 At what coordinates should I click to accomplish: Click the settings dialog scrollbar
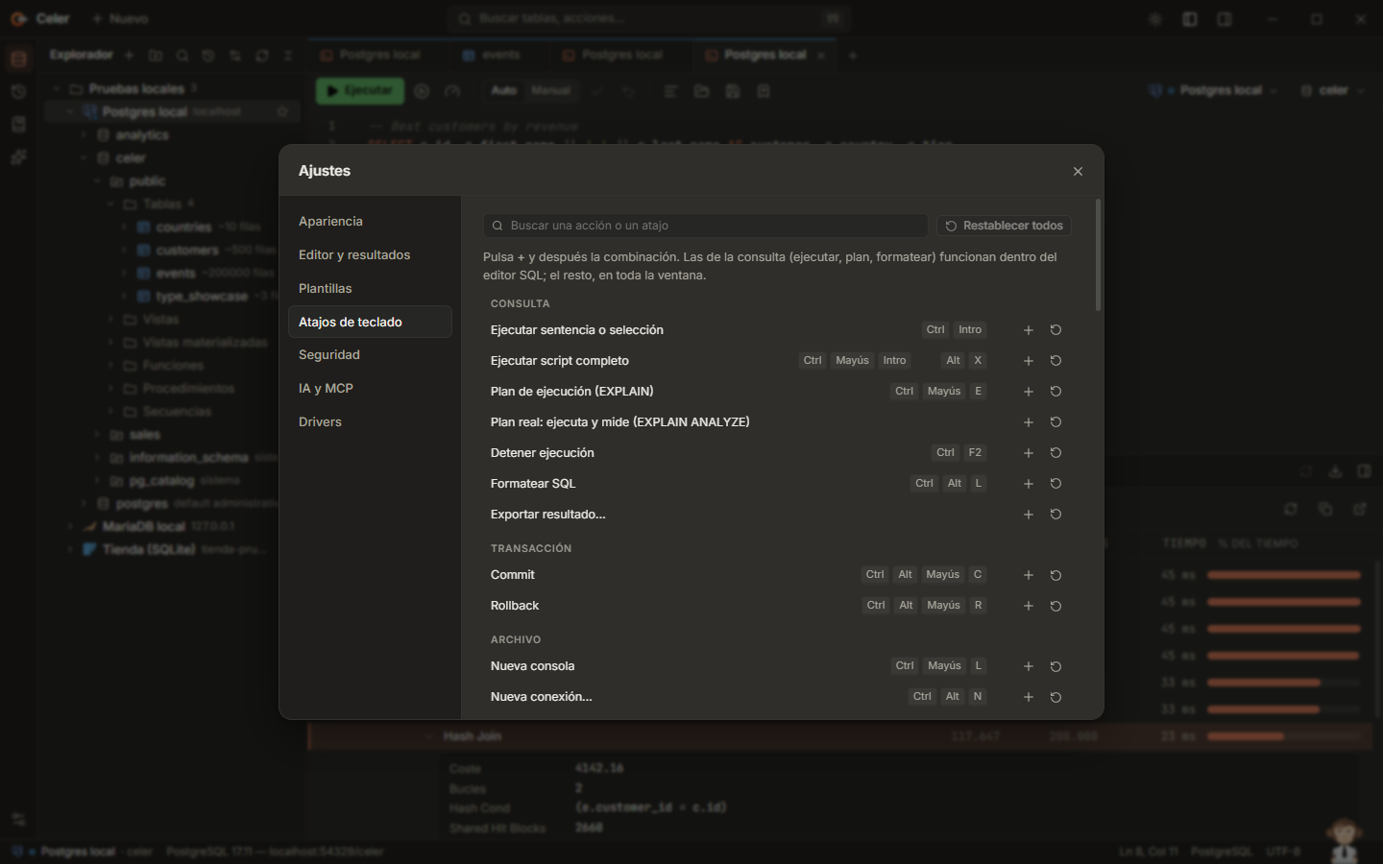point(1098,255)
